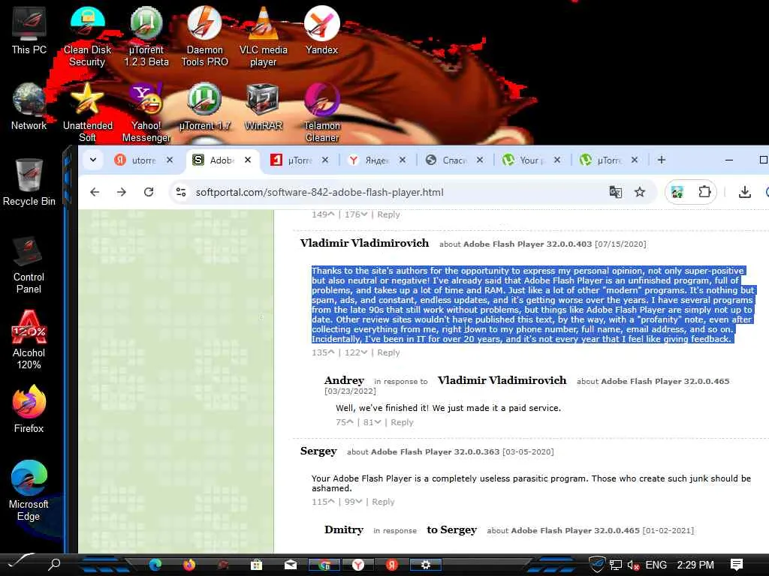
Task: Click author name Dmitry
Action: [x=344, y=529]
